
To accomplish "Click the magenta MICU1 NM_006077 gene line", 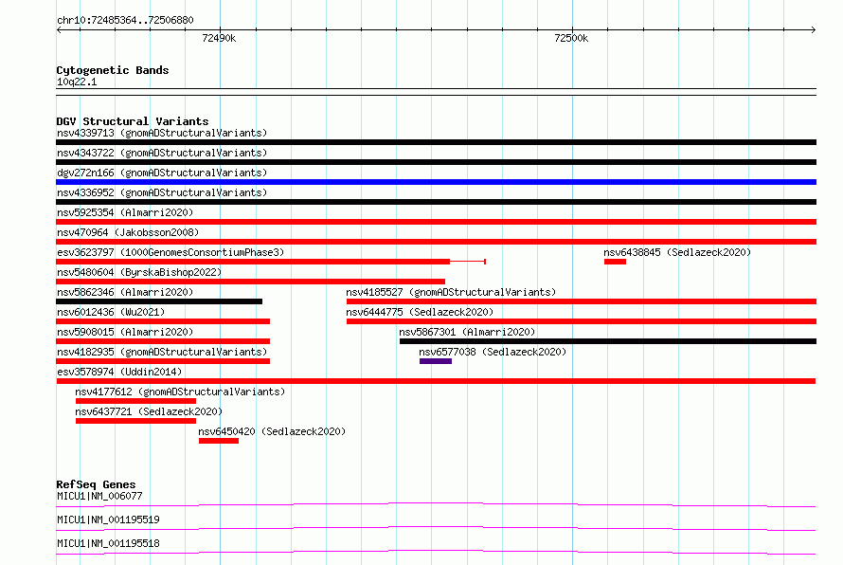I will (x=436, y=504).
